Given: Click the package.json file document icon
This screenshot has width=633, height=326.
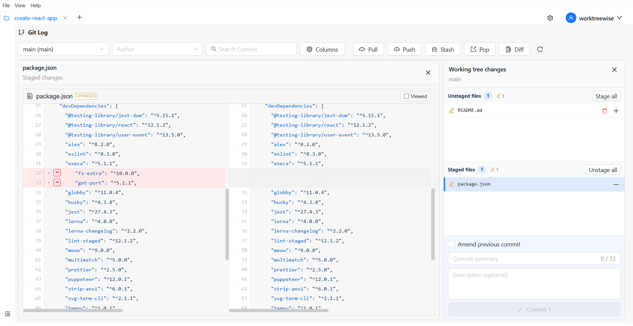Looking at the screenshot, I should 30,96.
